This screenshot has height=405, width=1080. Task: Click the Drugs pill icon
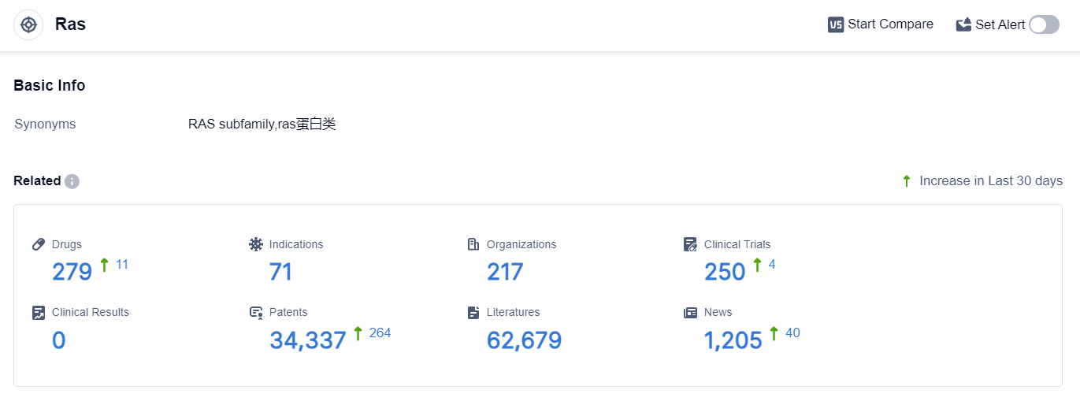(39, 244)
